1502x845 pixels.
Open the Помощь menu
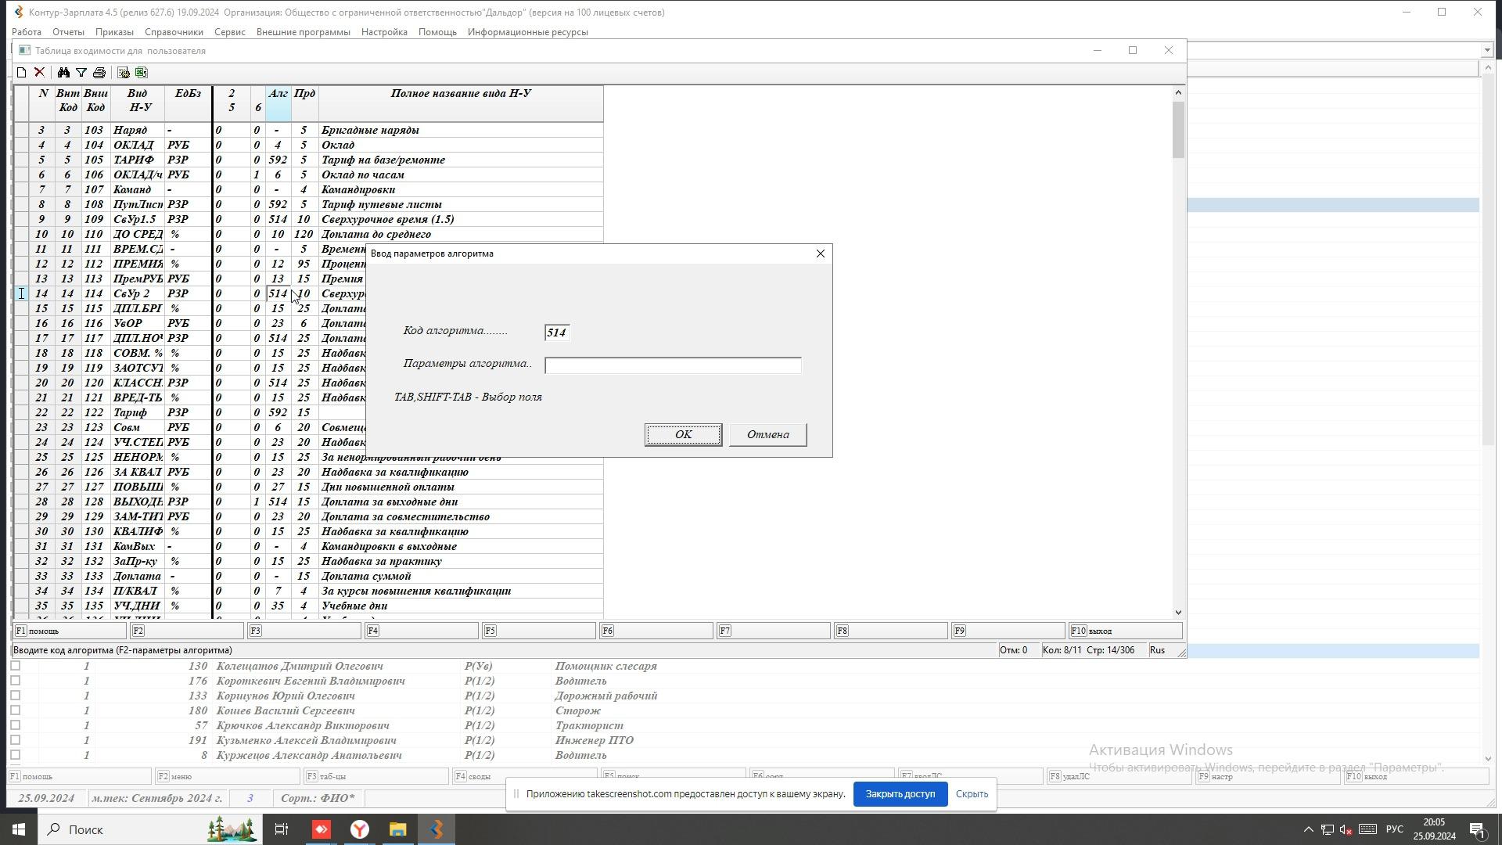tap(437, 32)
